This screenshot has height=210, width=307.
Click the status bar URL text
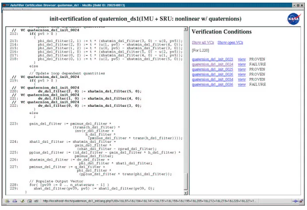coord(149,201)
